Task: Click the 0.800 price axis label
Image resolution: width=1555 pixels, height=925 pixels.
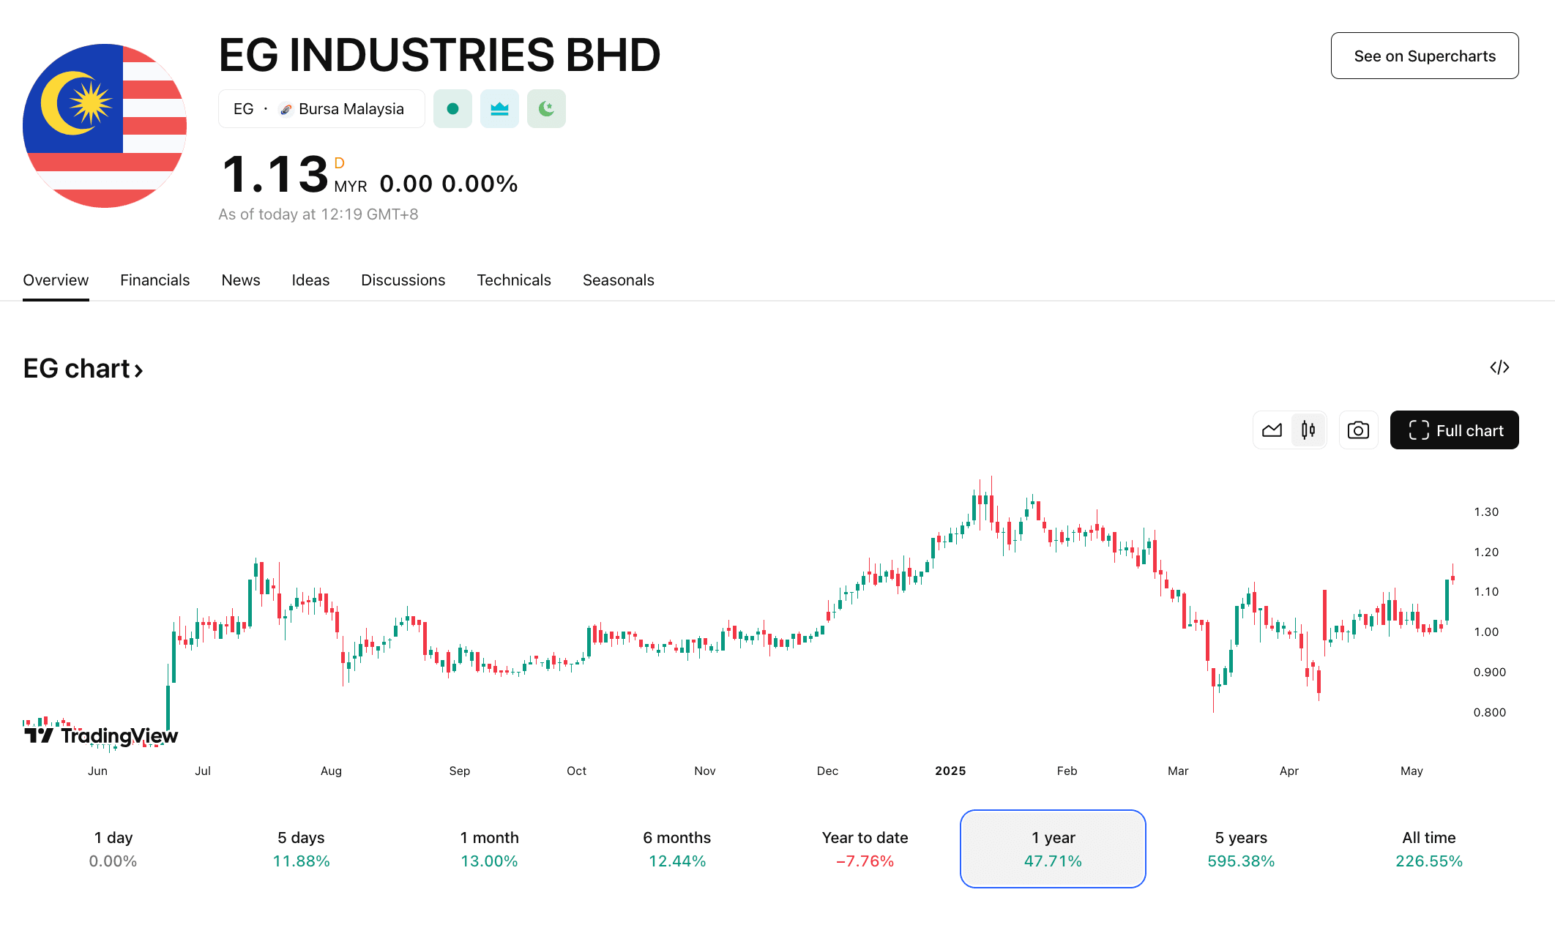Action: click(x=1489, y=712)
